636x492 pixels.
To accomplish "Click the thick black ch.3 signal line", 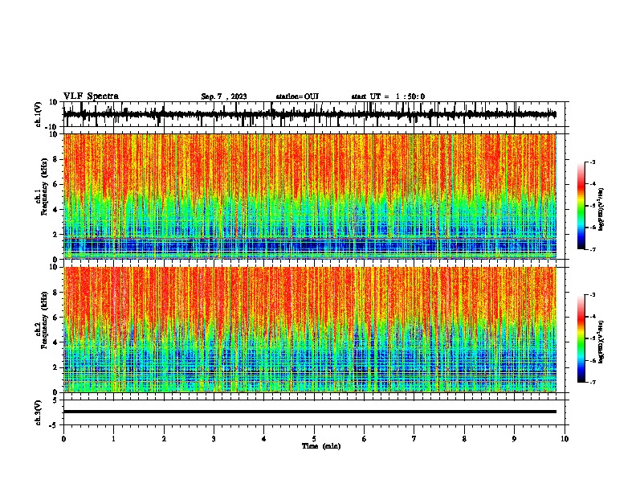I will click(x=310, y=412).
